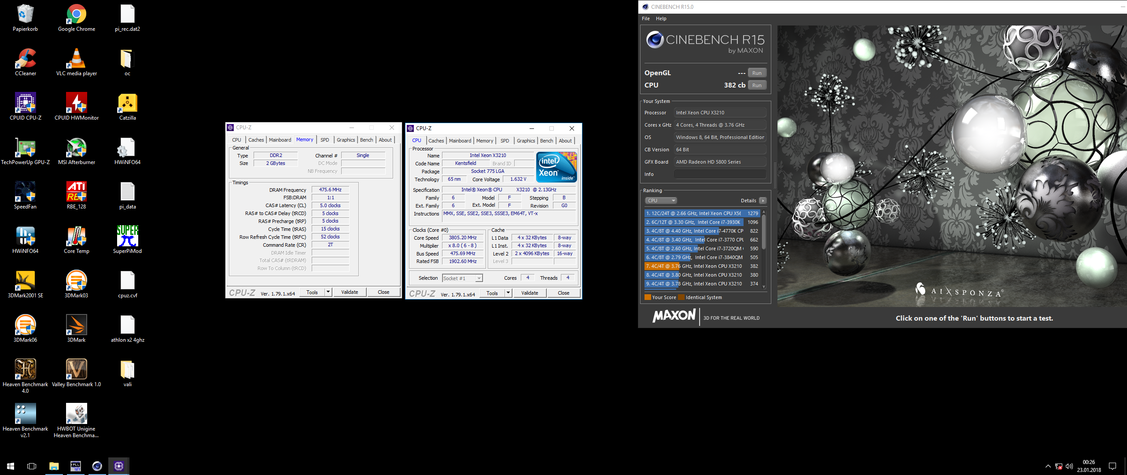This screenshot has width=1127, height=475.
Task: Switch to Graphics tab in left CPU-Z Memory window
Action: point(346,140)
